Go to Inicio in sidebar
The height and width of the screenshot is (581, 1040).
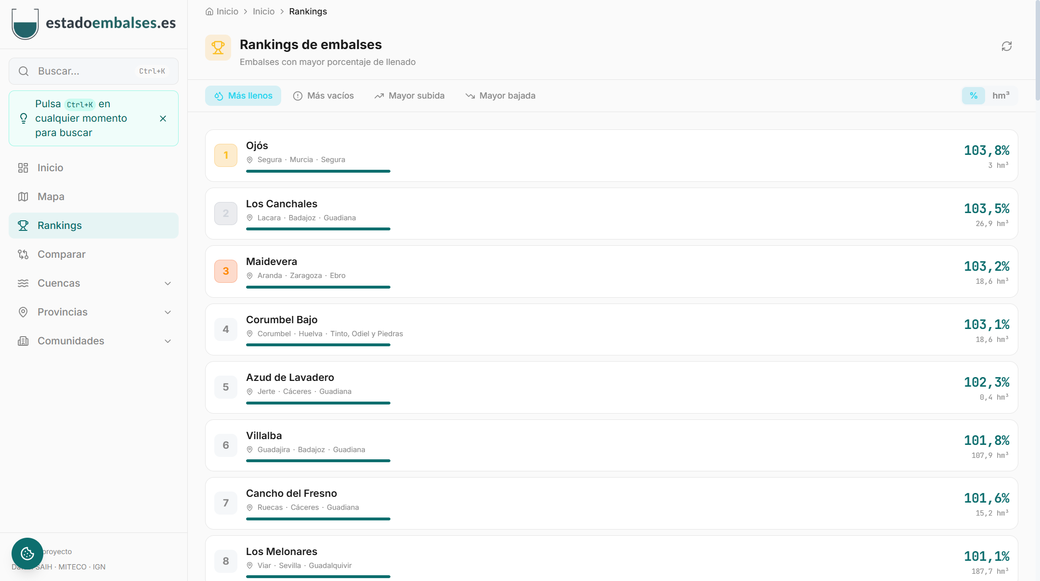pos(50,168)
